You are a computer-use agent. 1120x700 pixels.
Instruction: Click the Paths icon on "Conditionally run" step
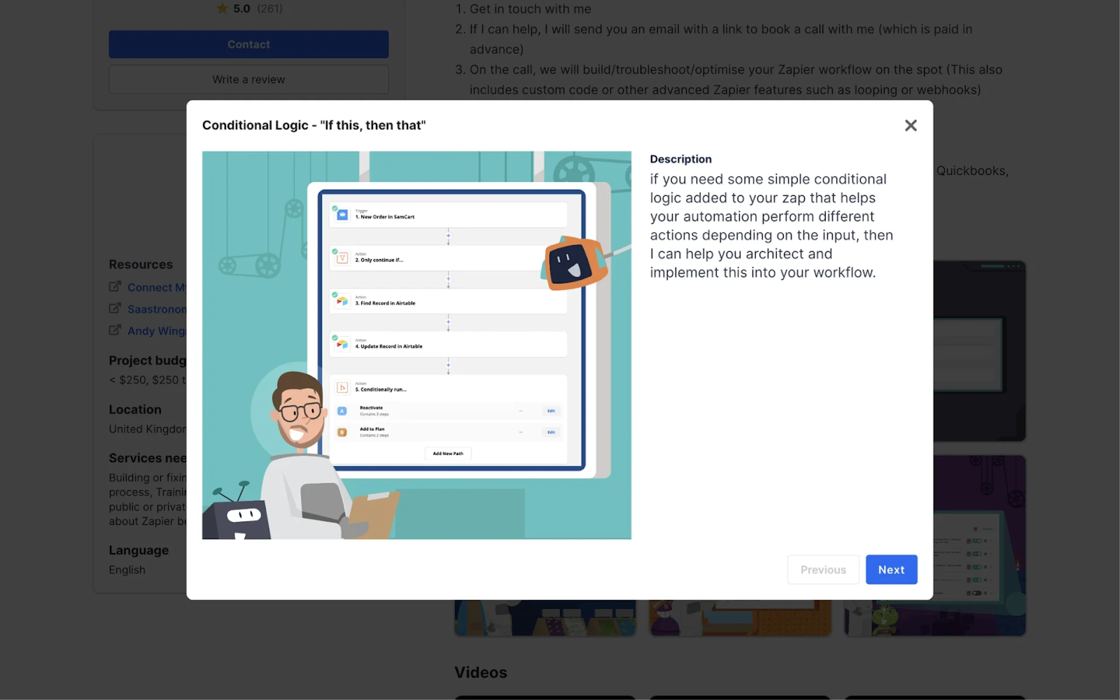coord(342,387)
